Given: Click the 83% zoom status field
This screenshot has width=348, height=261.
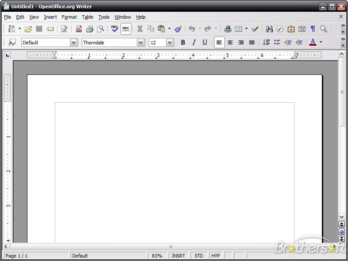Looking at the screenshot, I should click(x=157, y=256).
